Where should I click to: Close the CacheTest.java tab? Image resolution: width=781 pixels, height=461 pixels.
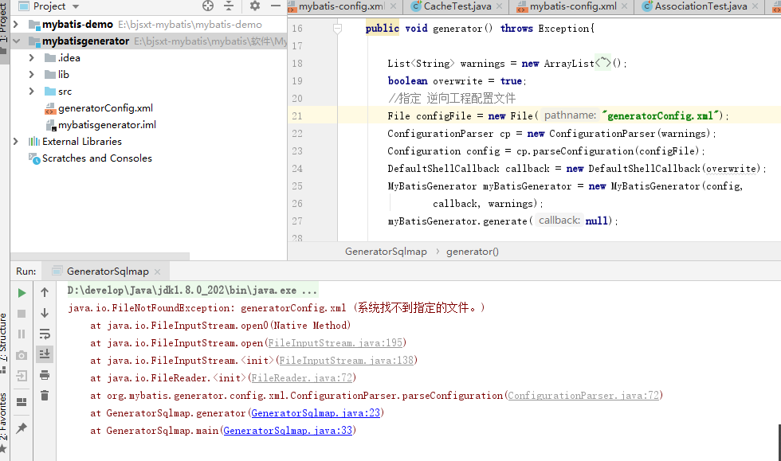point(500,6)
